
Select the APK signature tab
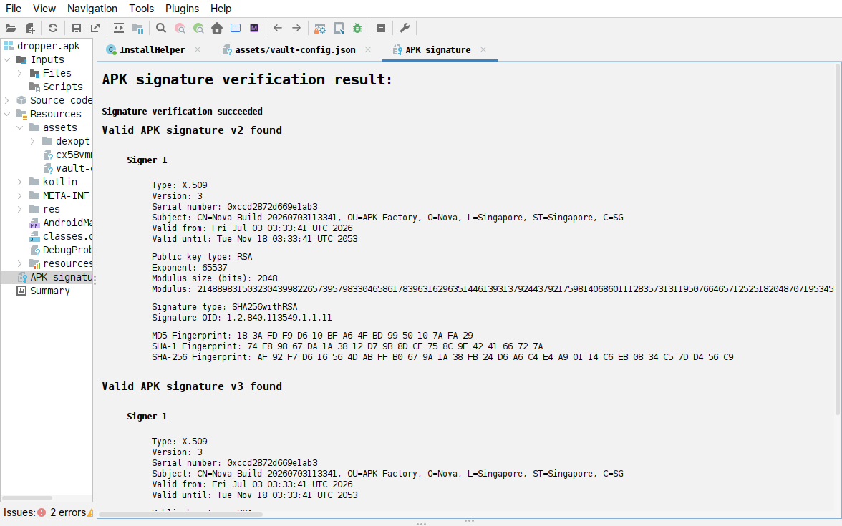(437, 50)
